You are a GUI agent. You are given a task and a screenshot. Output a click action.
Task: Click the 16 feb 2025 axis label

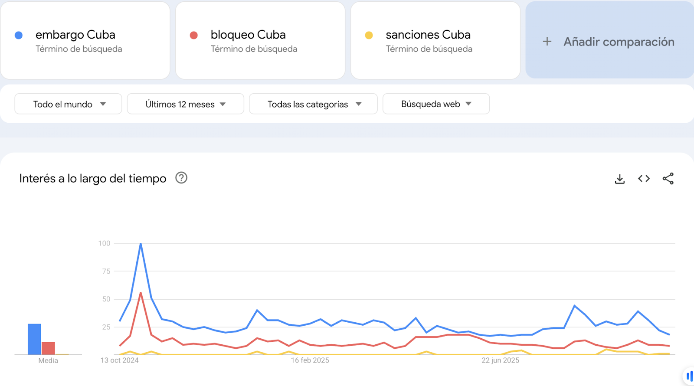coord(310,360)
